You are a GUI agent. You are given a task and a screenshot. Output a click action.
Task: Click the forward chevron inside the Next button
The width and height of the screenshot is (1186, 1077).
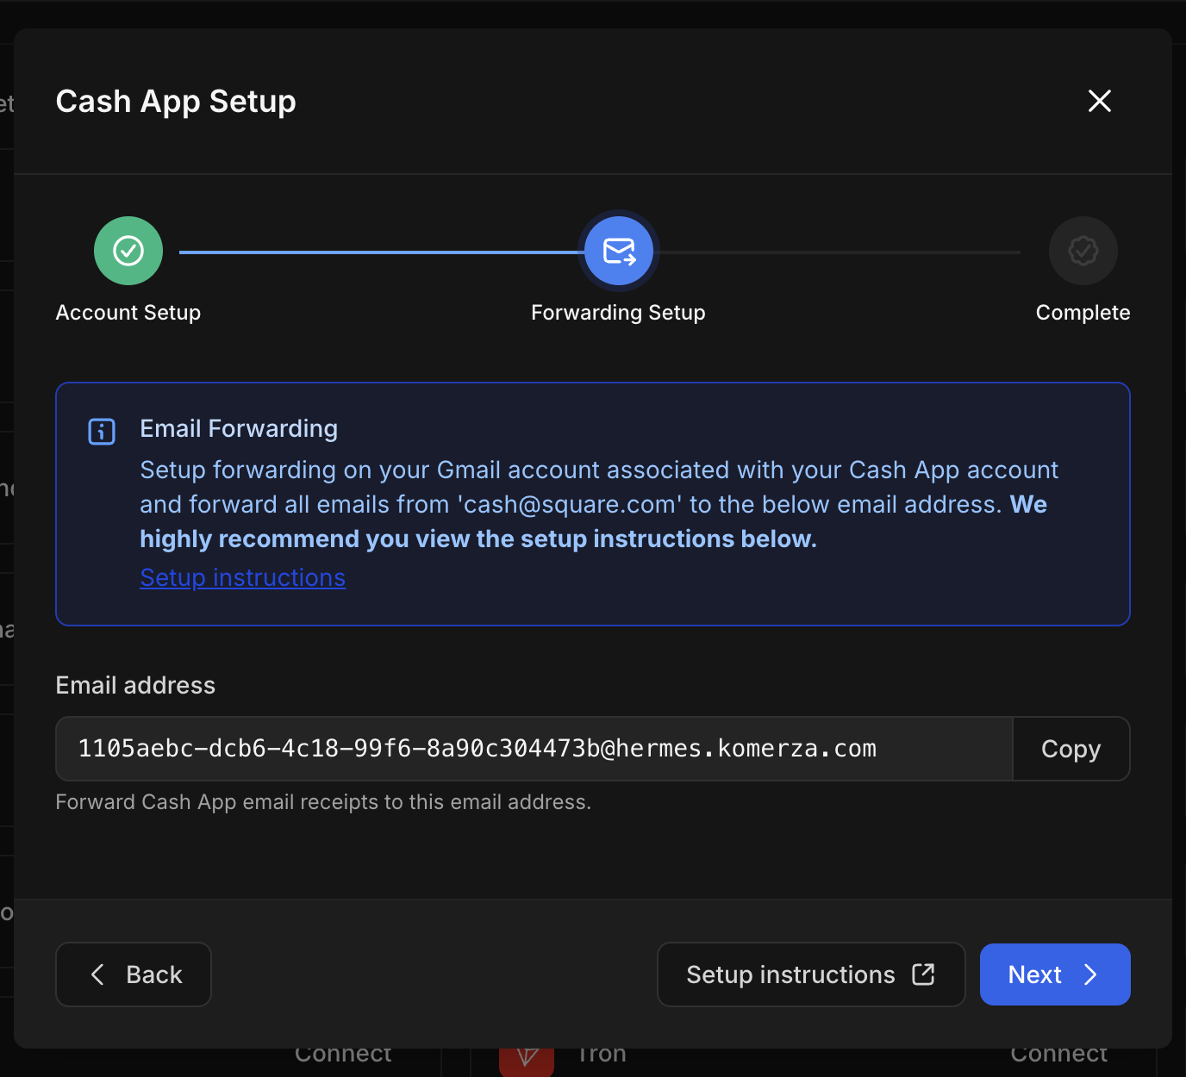coord(1090,974)
